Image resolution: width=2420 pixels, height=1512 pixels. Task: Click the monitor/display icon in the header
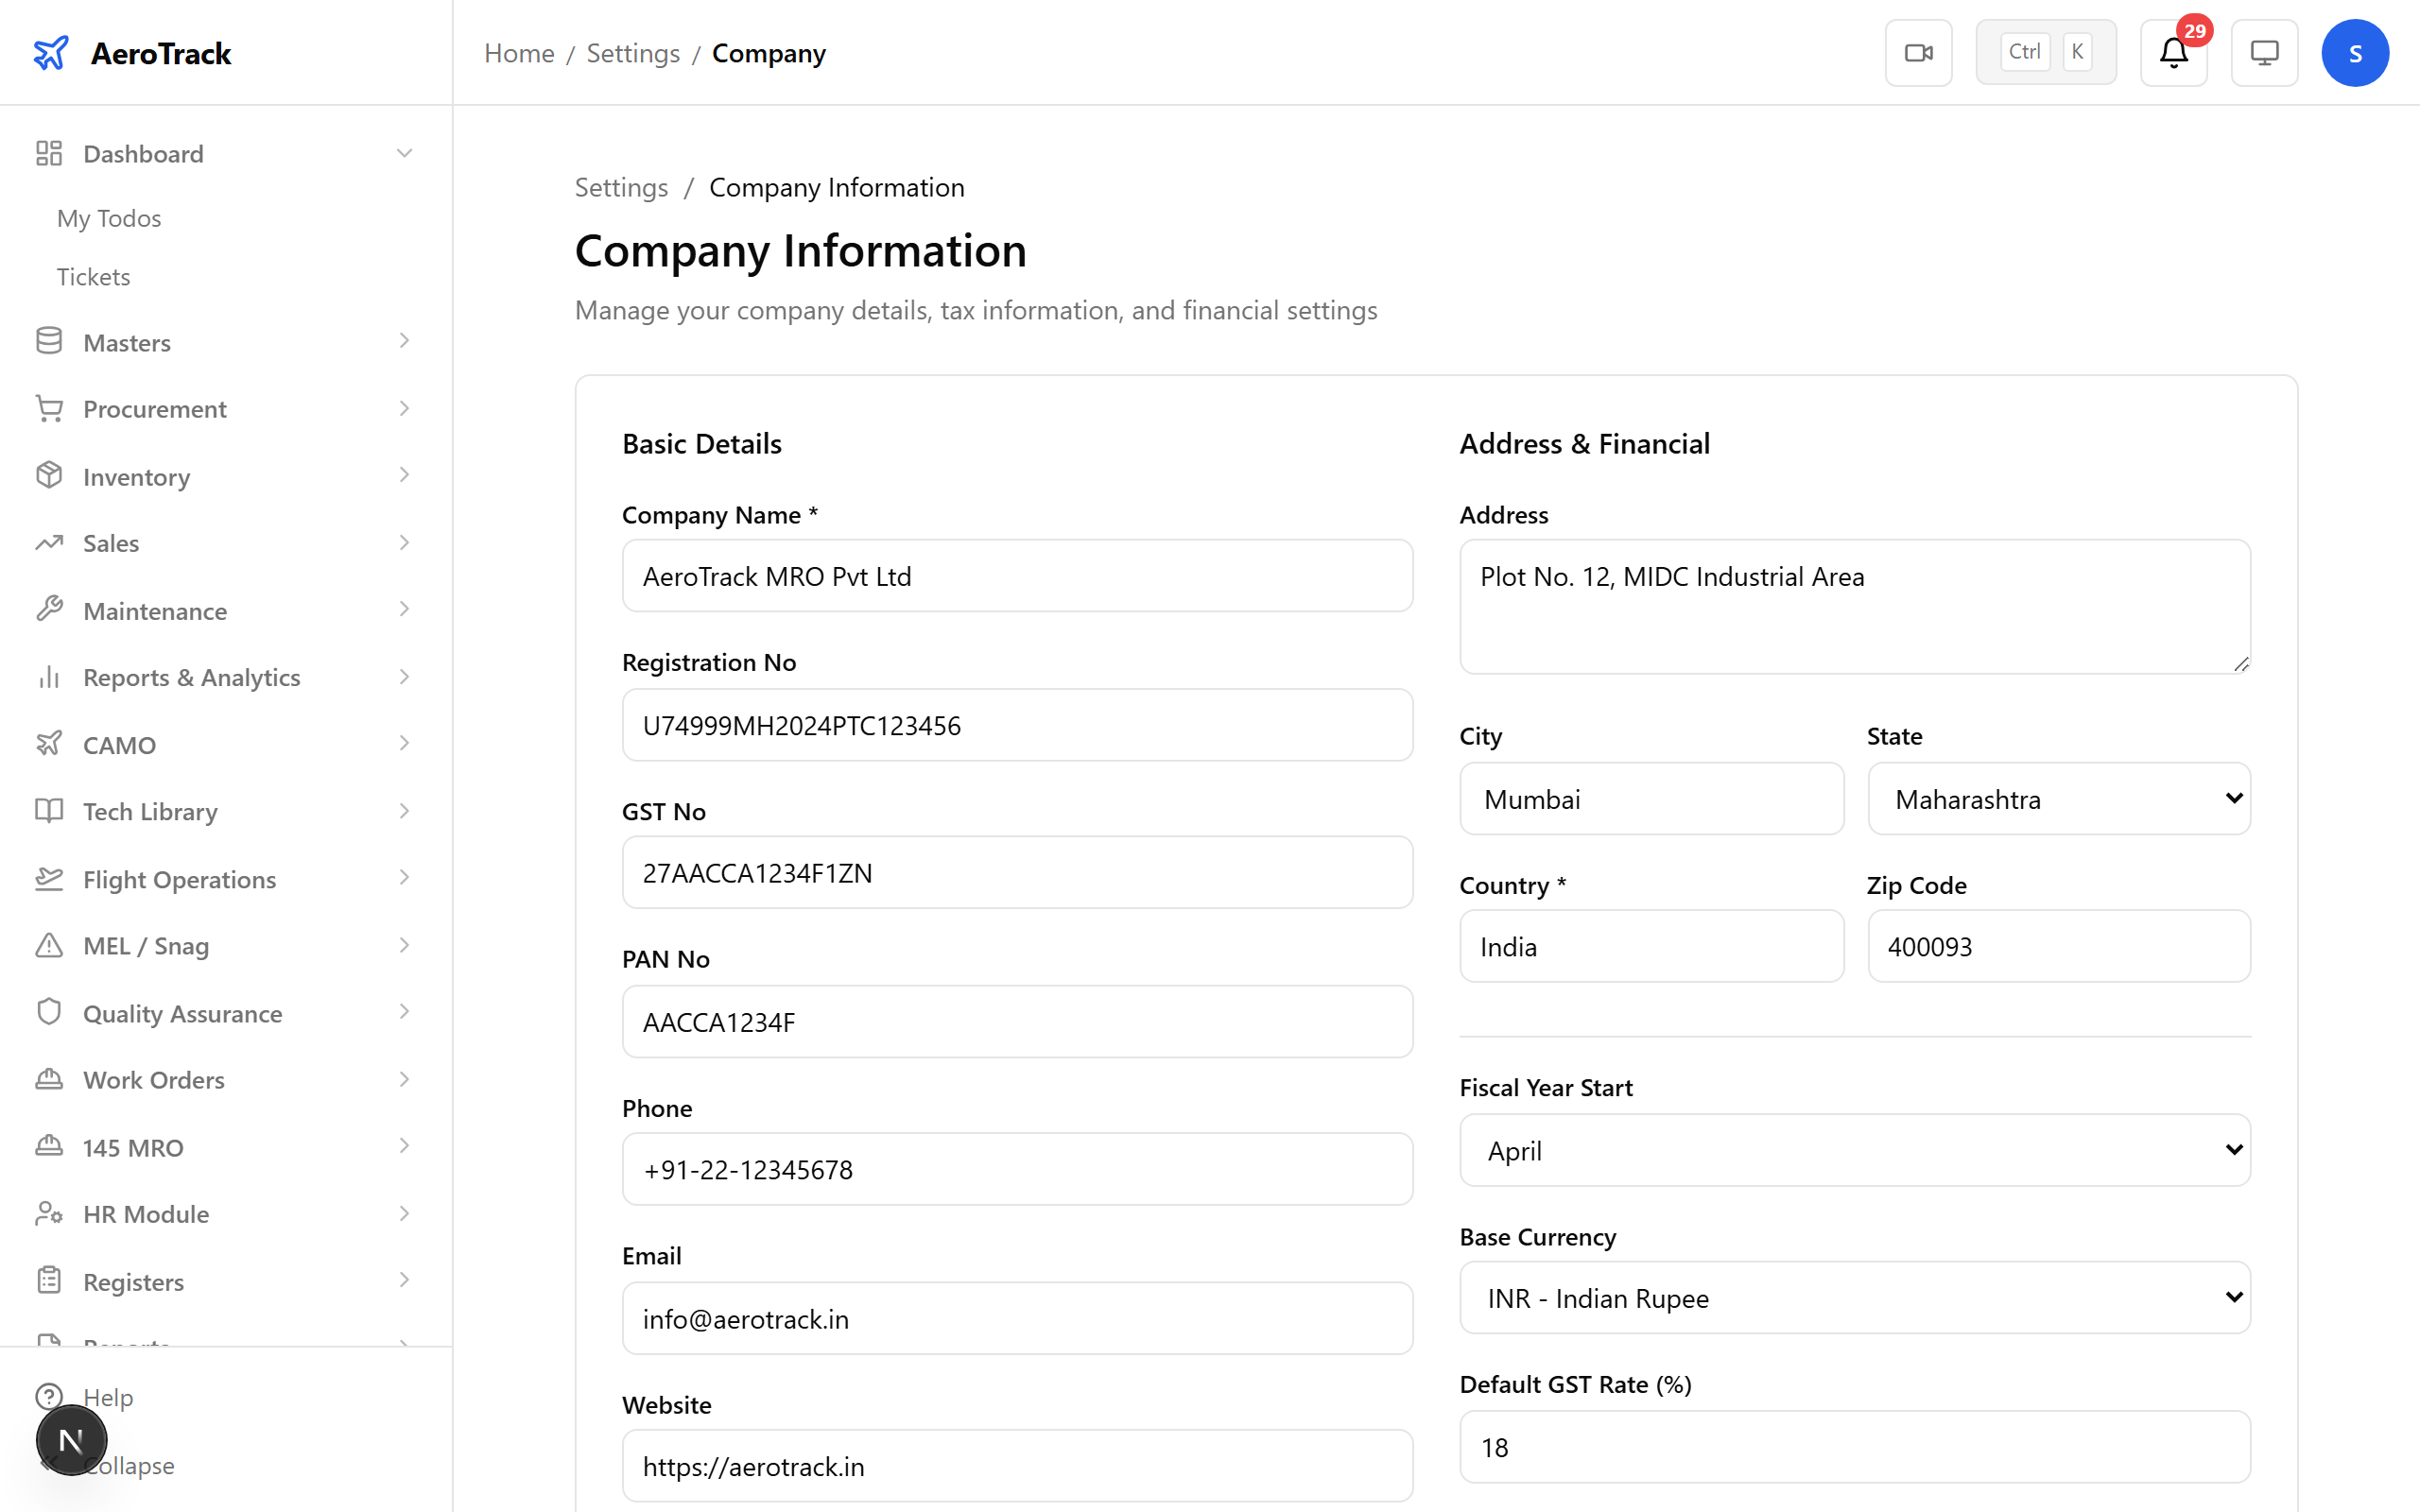point(2264,52)
